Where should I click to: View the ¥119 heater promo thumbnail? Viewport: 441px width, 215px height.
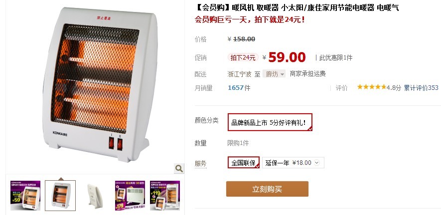pos(165,195)
